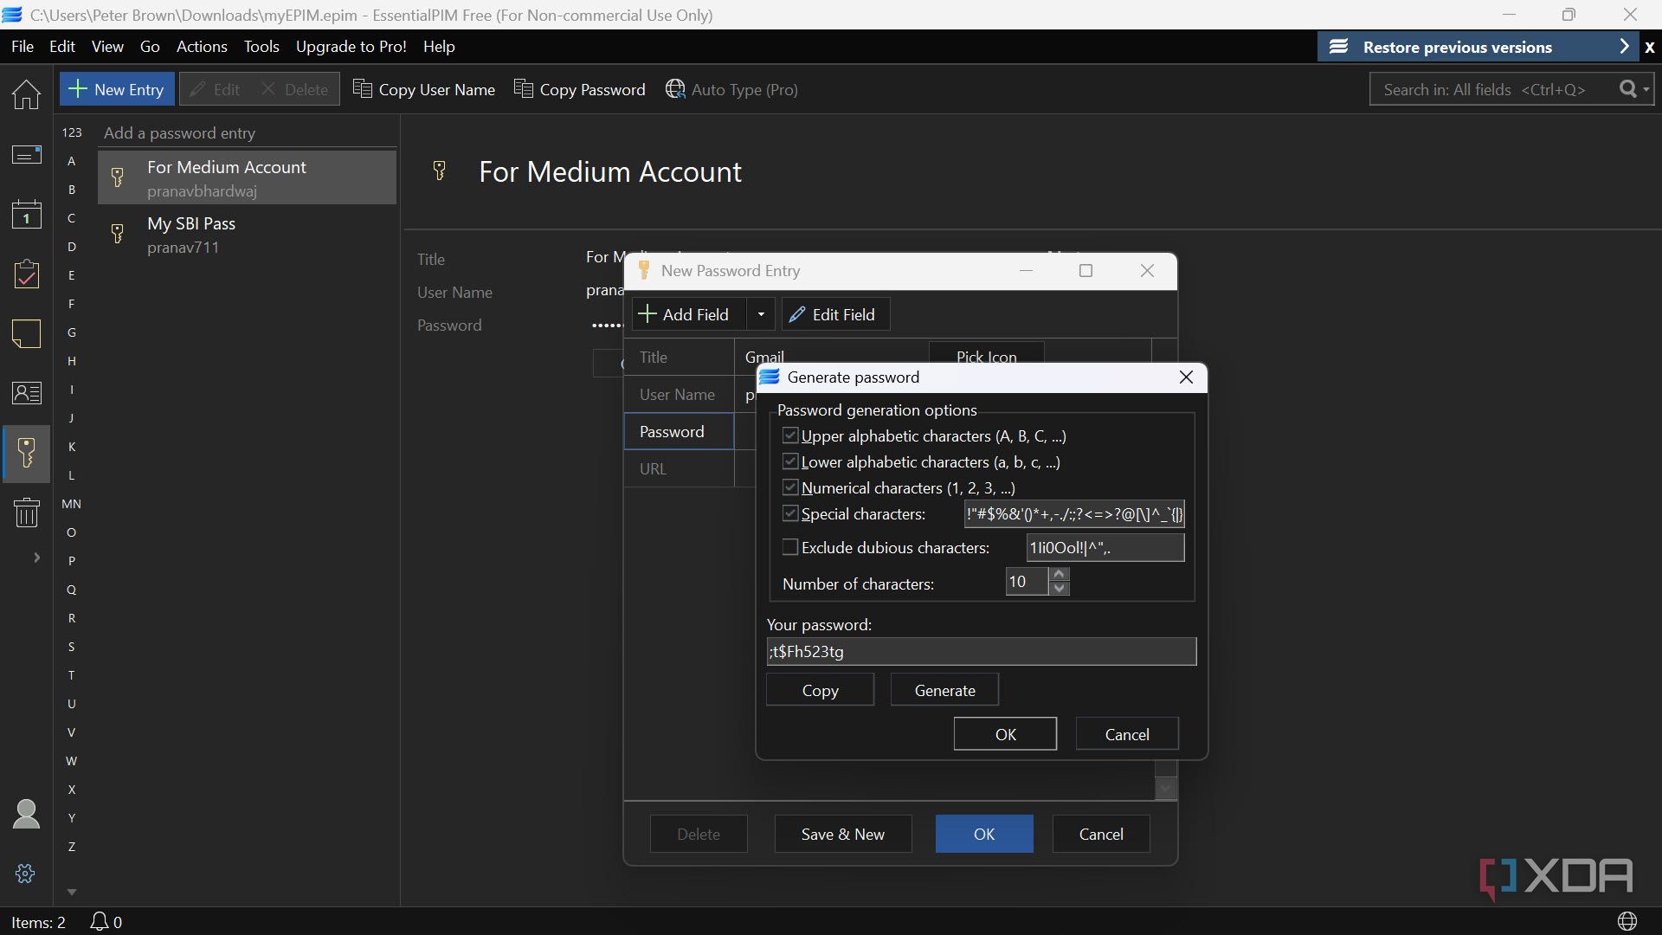This screenshot has width=1662, height=935.
Task: Open the Trash module in sidebar
Action: 26,512
